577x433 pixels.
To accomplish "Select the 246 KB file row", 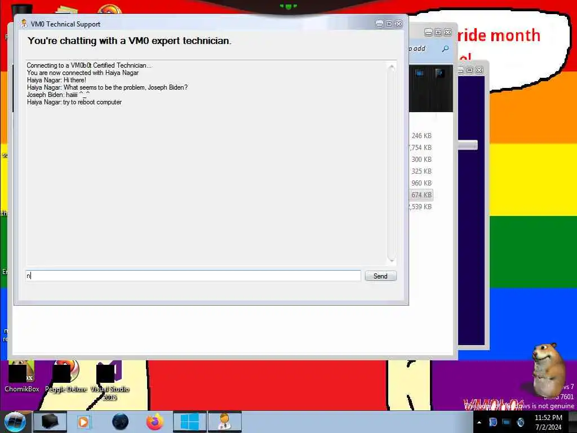I will (x=421, y=136).
